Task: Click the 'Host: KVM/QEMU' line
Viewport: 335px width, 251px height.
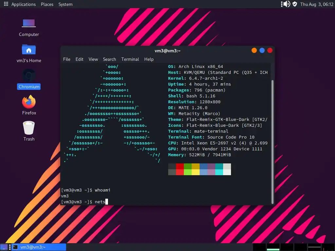Action: (x=218, y=72)
